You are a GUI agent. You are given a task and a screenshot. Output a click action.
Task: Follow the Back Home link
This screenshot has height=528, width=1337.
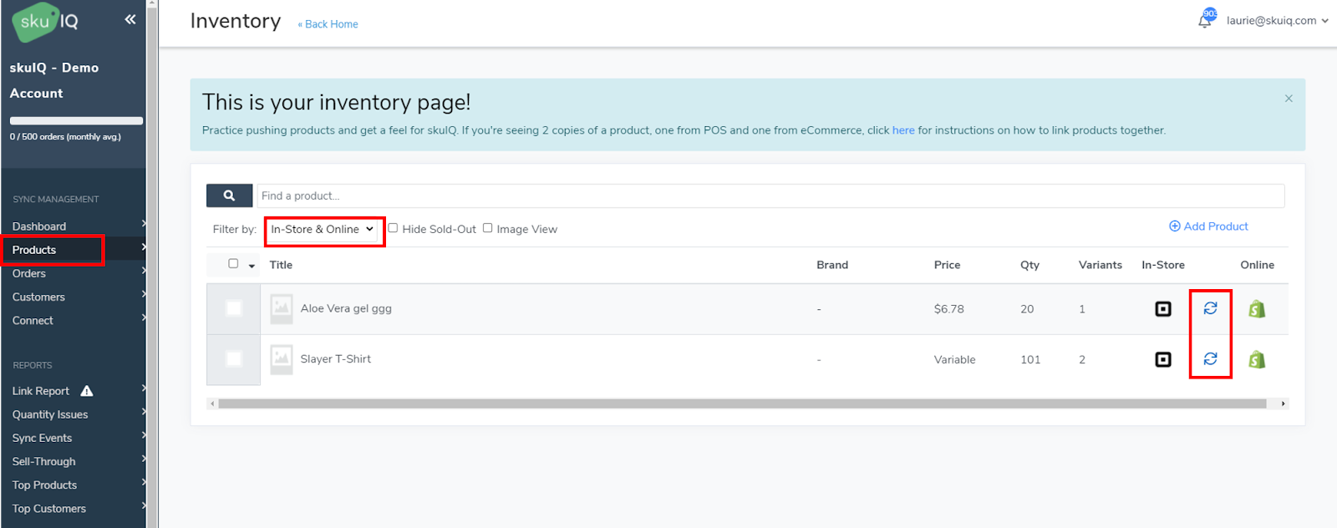pyautogui.click(x=328, y=24)
